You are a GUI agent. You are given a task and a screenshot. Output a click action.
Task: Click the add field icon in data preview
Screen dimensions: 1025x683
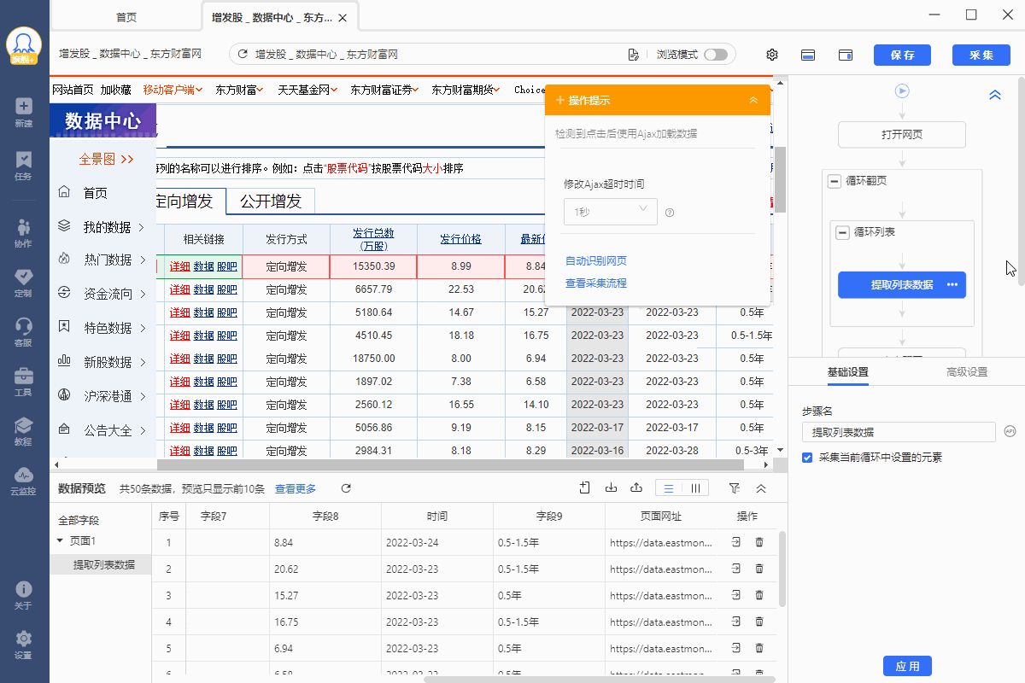pos(585,488)
